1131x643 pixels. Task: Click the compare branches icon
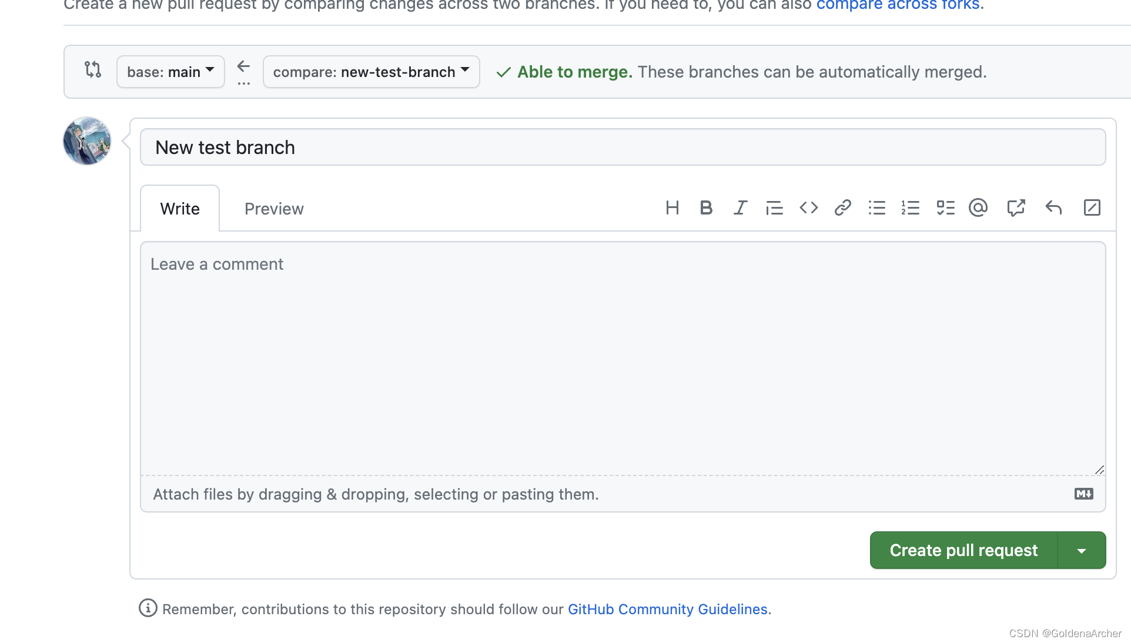(93, 69)
